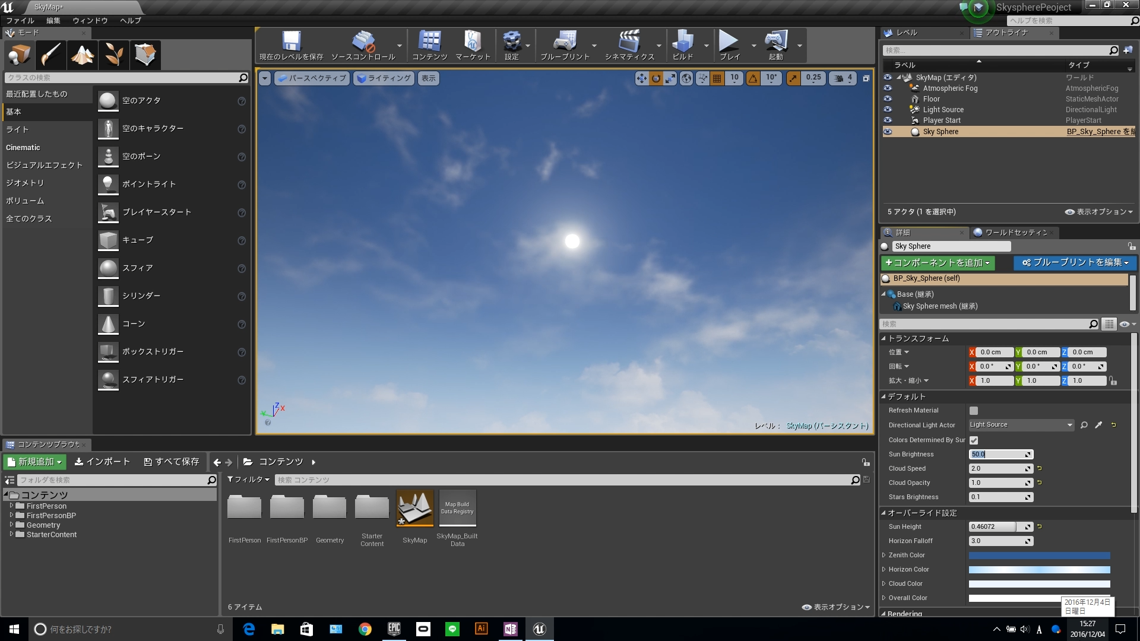This screenshot has height=641, width=1140.
Task: Click the Sun Brightness input field
Action: 998,454
